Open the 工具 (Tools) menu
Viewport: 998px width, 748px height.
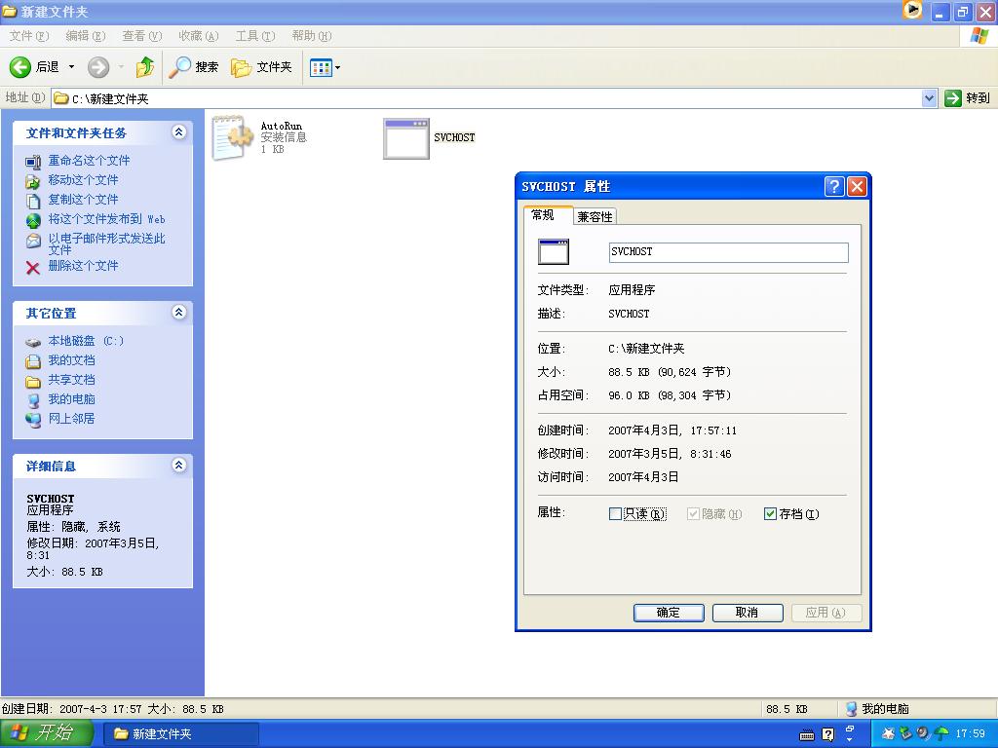click(x=255, y=36)
